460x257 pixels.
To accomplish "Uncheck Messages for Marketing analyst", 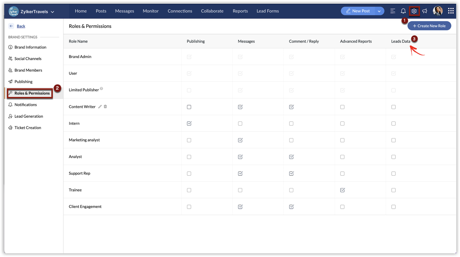I will pyautogui.click(x=240, y=140).
